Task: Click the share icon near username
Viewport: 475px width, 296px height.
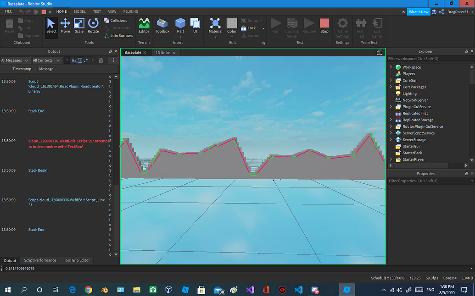Action: pos(441,12)
